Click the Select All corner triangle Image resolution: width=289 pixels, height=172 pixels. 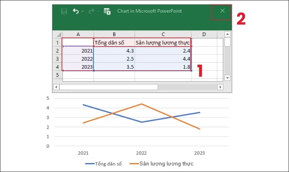(x=59, y=34)
